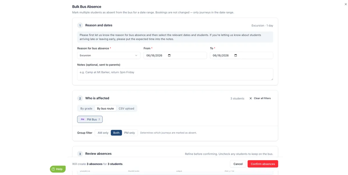
Task: Click the Notes text area
Action: pyautogui.click(x=175, y=74)
